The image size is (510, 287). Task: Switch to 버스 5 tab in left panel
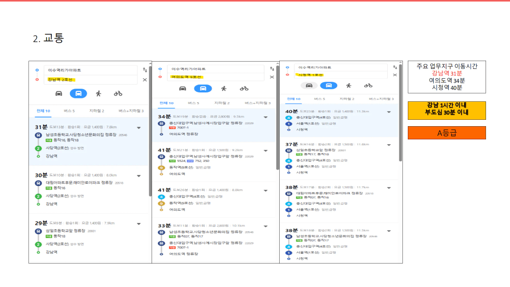[69, 111]
